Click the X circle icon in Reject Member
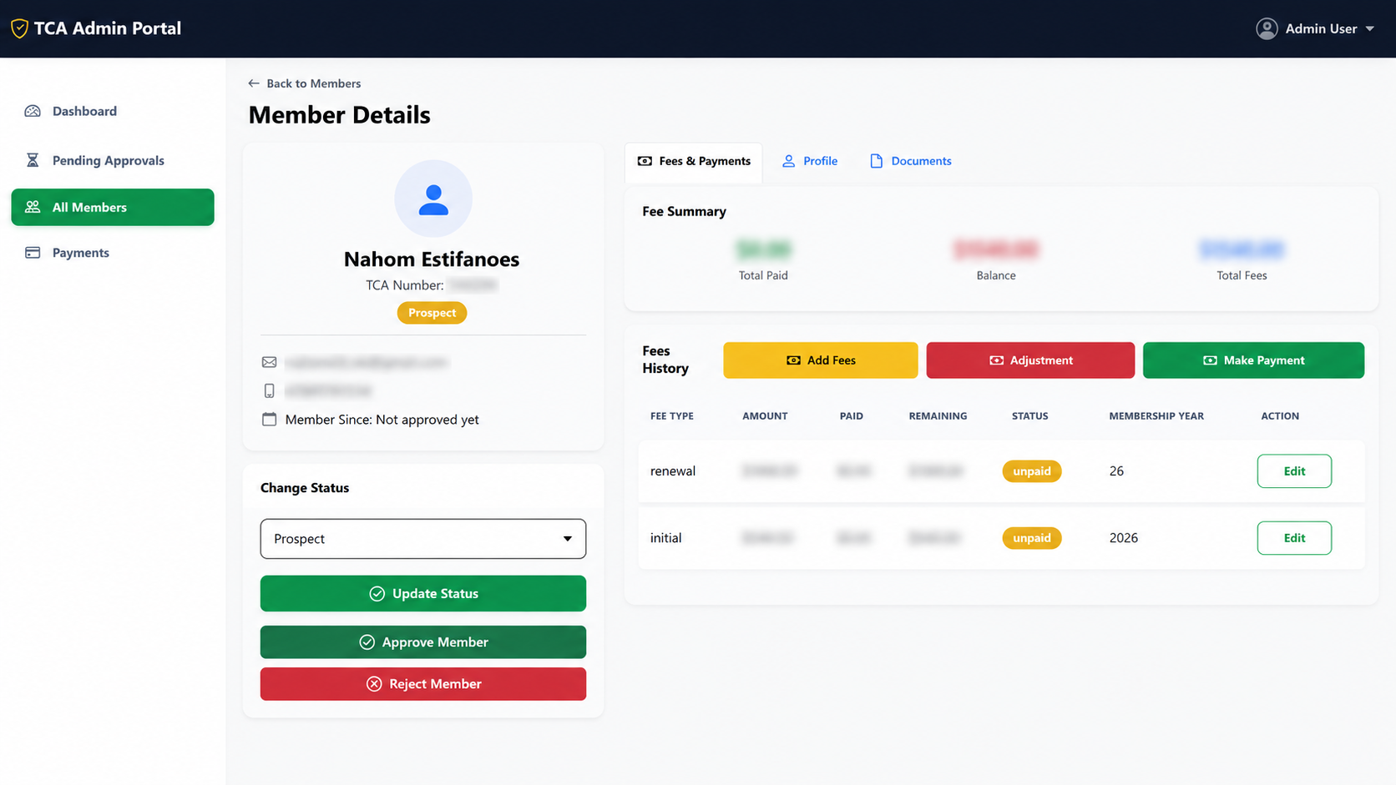This screenshot has height=785, width=1396. (x=374, y=684)
